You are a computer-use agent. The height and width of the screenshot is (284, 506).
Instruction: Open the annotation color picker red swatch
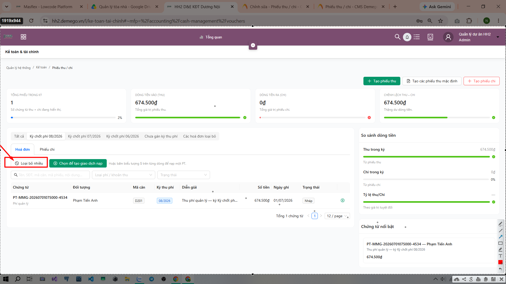(x=500, y=262)
